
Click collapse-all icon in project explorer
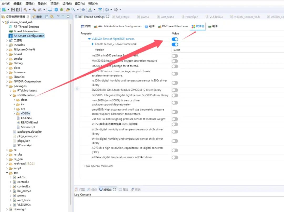47,17
